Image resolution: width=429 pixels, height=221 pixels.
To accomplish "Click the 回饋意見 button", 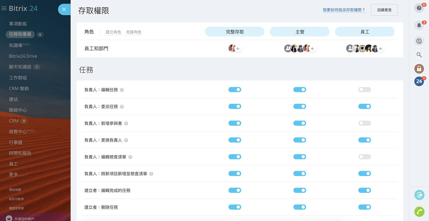I will 384,10.
